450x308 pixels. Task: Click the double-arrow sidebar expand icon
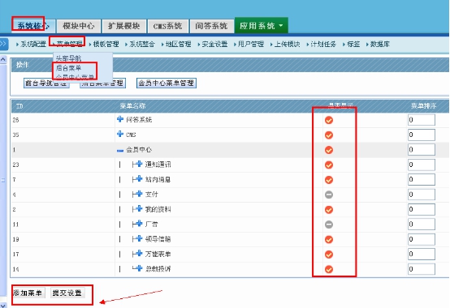click(3, 44)
